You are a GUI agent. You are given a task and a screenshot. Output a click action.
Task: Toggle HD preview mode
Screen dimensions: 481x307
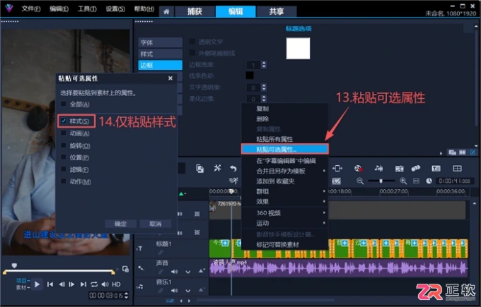click(116, 284)
